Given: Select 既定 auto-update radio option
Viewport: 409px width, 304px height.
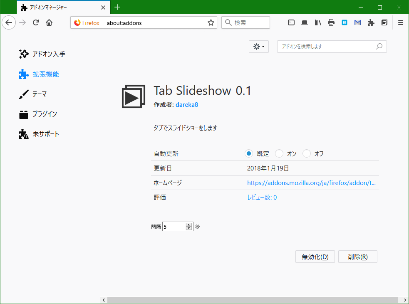Looking at the screenshot, I should coord(249,153).
